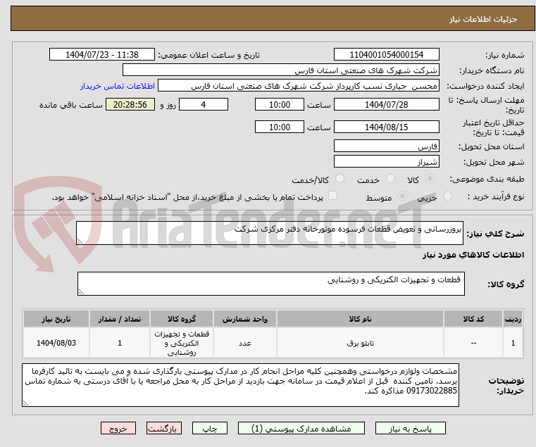The image size is (536, 447).
Task: Click the ردیف column header
Action: pyautogui.click(x=513, y=319)
